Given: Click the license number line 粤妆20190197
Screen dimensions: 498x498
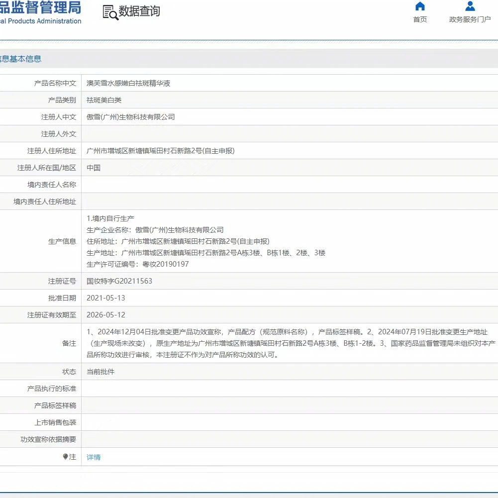Looking at the screenshot, I should [138, 264].
